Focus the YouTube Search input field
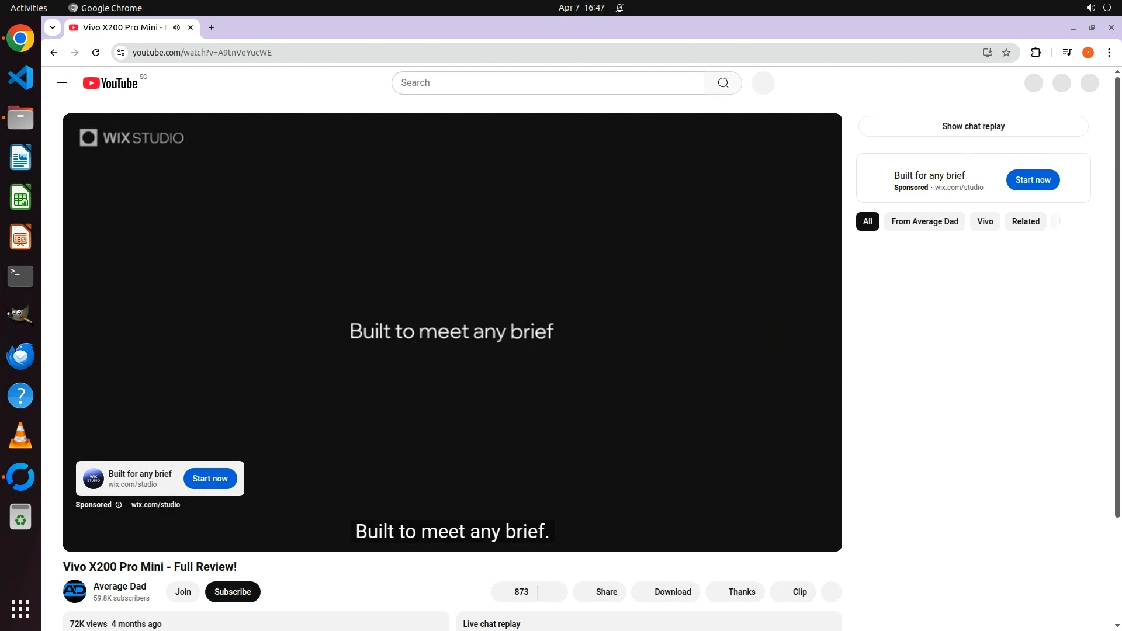Image resolution: width=1122 pixels, height=631 pixels. [548, 83]
